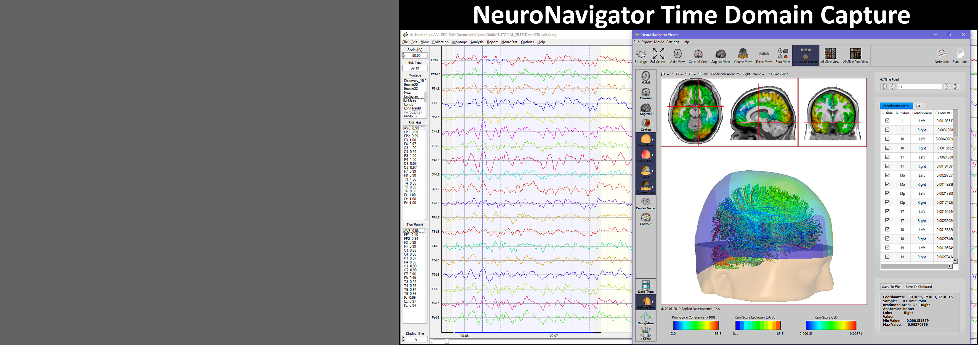The width and height of the screenshot is (978, 345).
Task: Uncheck visibility for Brodmann 17 Right
Action: coord(887,220)
